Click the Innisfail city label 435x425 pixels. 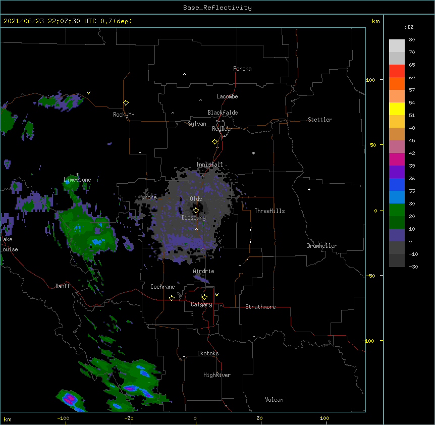[x=209, y=165]
